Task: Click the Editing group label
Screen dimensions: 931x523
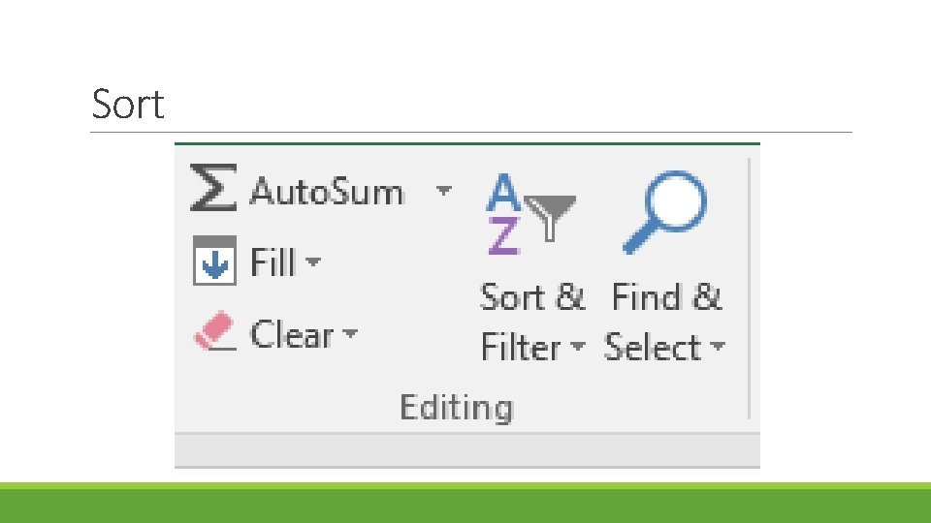Action: click(x=457, y=408)
